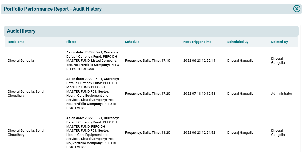Select next trigger time 2022-07-18 10:16:58
This screenshot has height=152, width=302.
point(199,94)
